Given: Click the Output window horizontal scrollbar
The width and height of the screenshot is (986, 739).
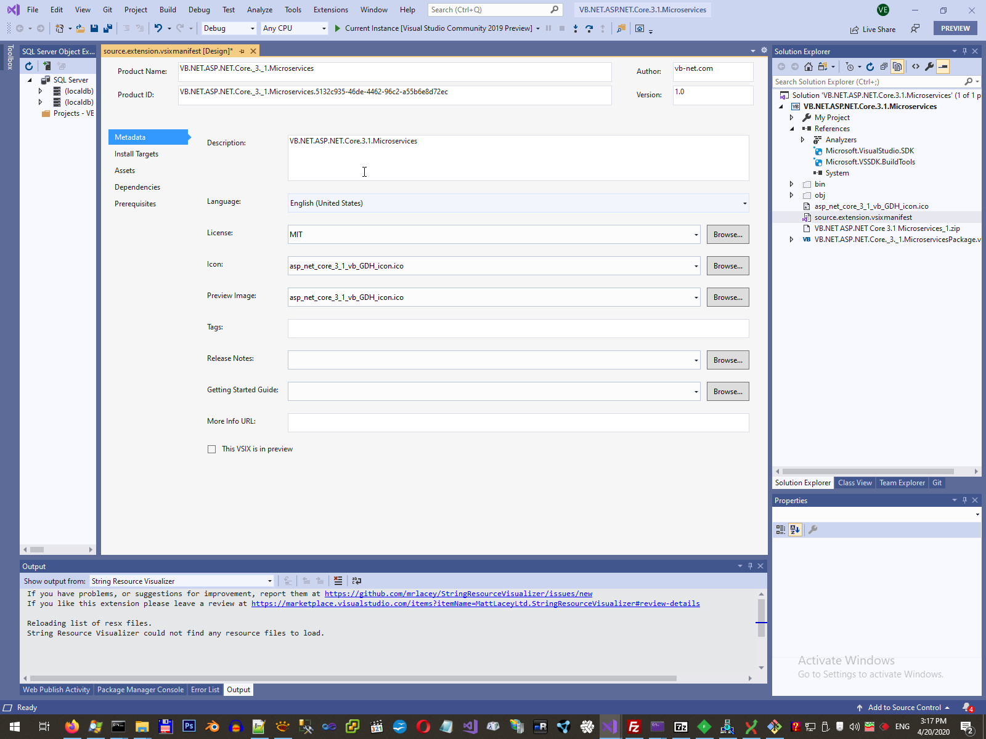Looking at the screenshot, I should click(x=352, y=678).
